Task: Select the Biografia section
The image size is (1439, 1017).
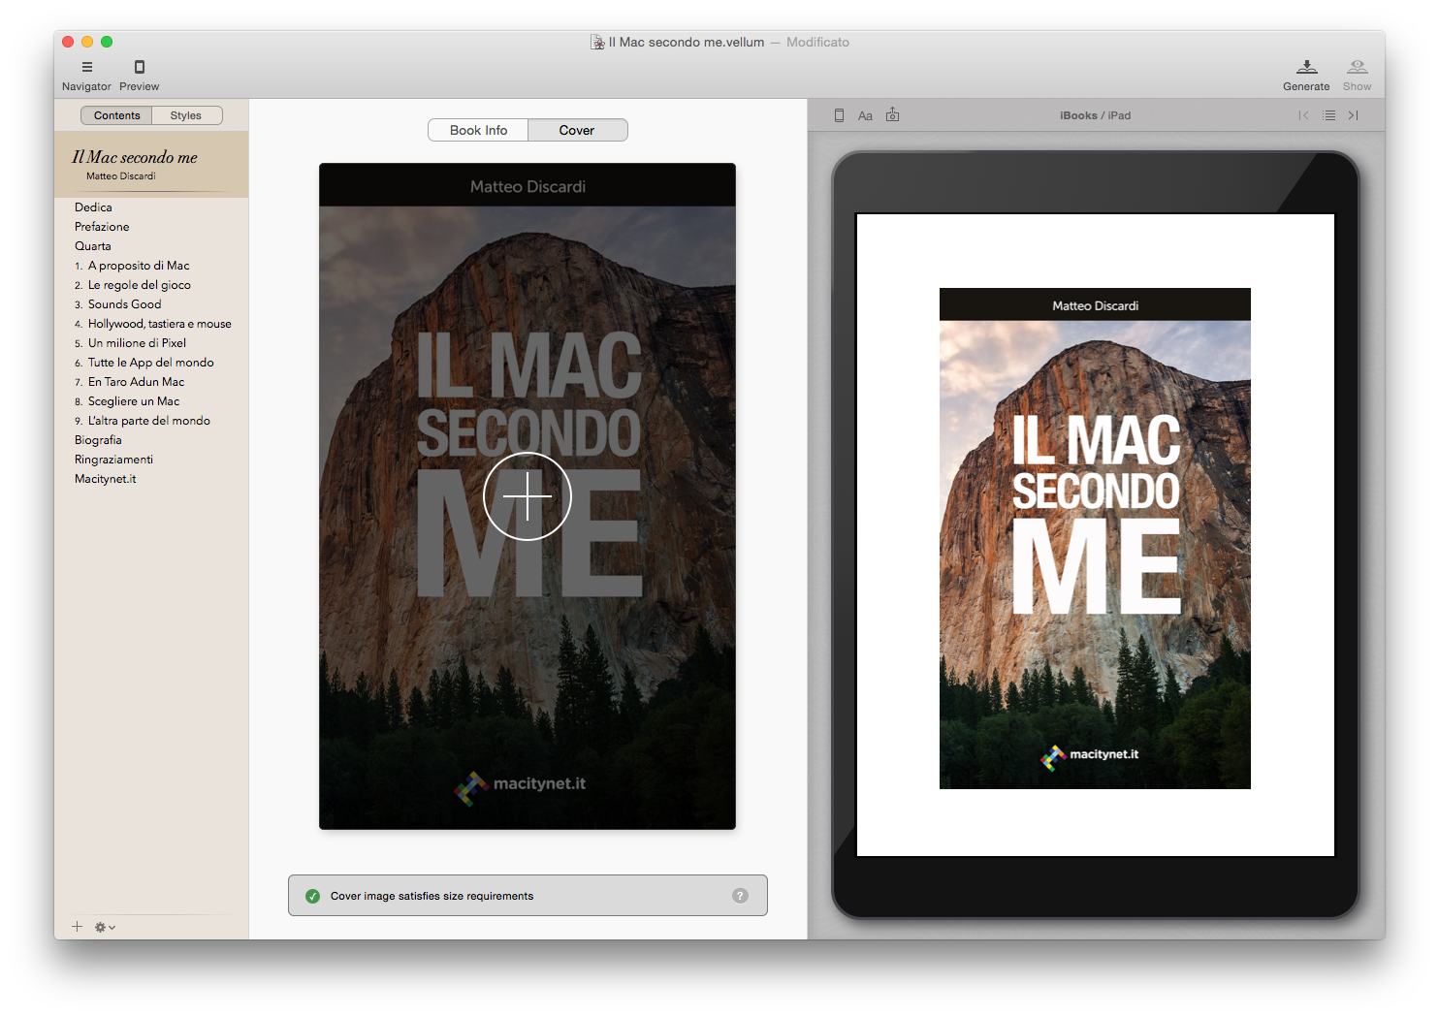Action: (98, 439)
